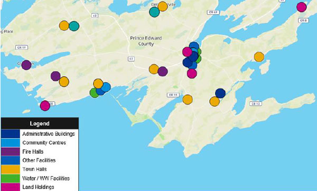Click the purple marker beside road 62 orange marker
The width and height of the screenshot is (317, 191).
click(x=163, y=71)
